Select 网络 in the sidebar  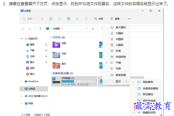(30, 103)
